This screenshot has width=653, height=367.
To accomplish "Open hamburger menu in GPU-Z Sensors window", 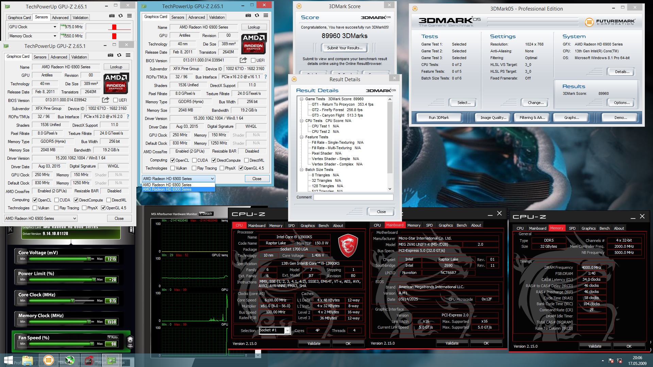I will [129, 16].
